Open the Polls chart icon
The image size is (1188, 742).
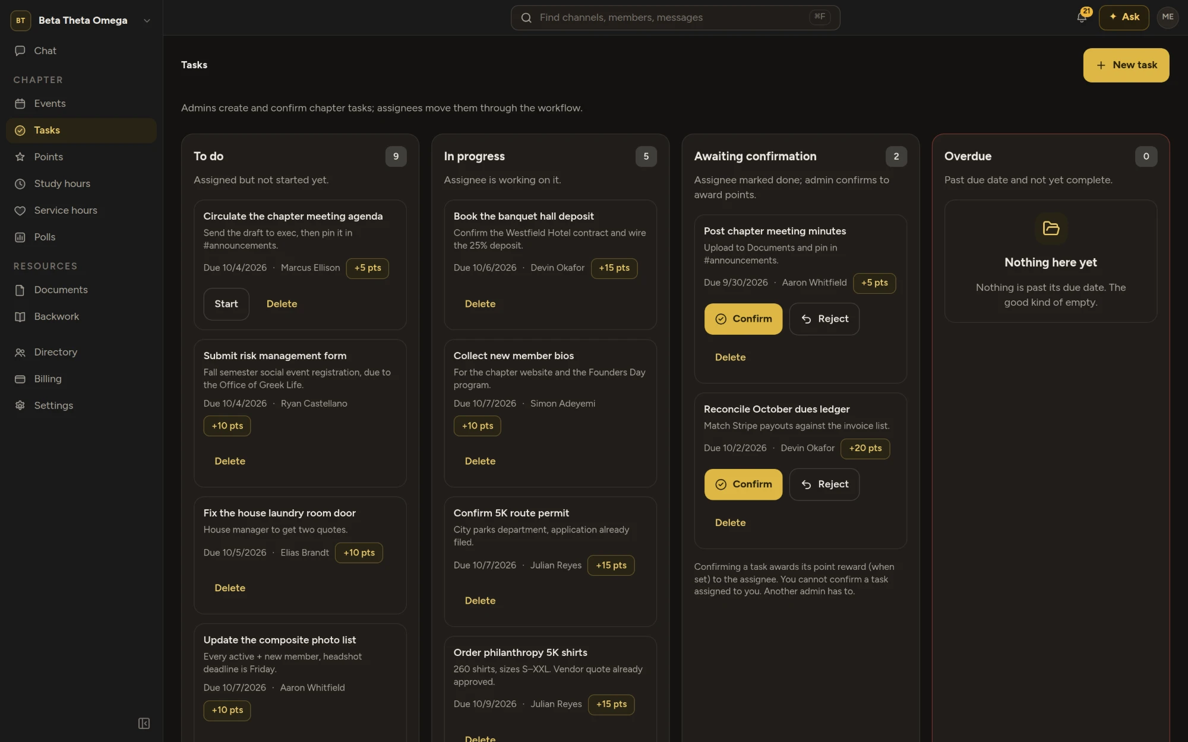[20, 237]
